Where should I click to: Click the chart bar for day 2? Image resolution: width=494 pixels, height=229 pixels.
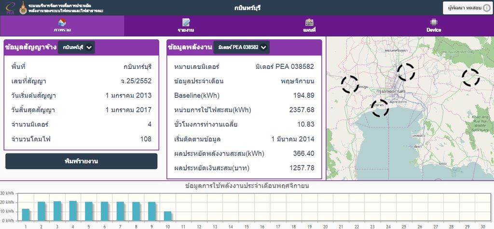[x=41, y=211]
